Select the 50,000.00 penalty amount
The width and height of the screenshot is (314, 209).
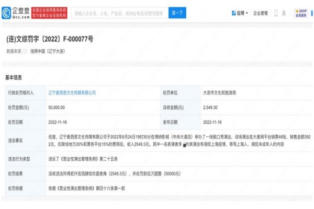pyautogui.click(x=57, y=108)
